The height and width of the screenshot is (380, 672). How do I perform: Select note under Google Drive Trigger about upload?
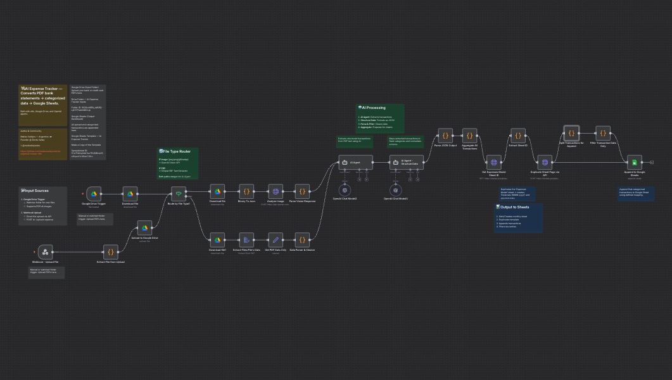[95, 219]
